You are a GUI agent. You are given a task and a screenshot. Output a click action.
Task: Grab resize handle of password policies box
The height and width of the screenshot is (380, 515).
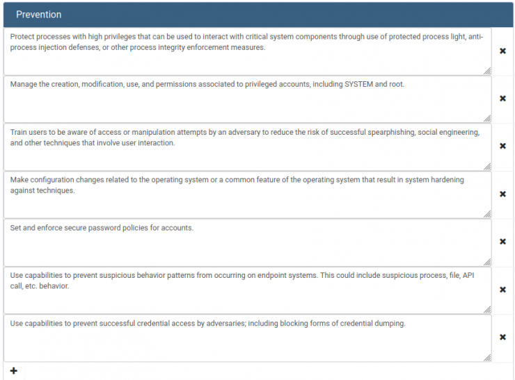click(x=487, y=262)
